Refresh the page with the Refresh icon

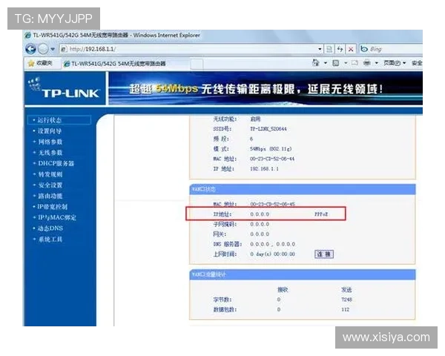[340, 49]
